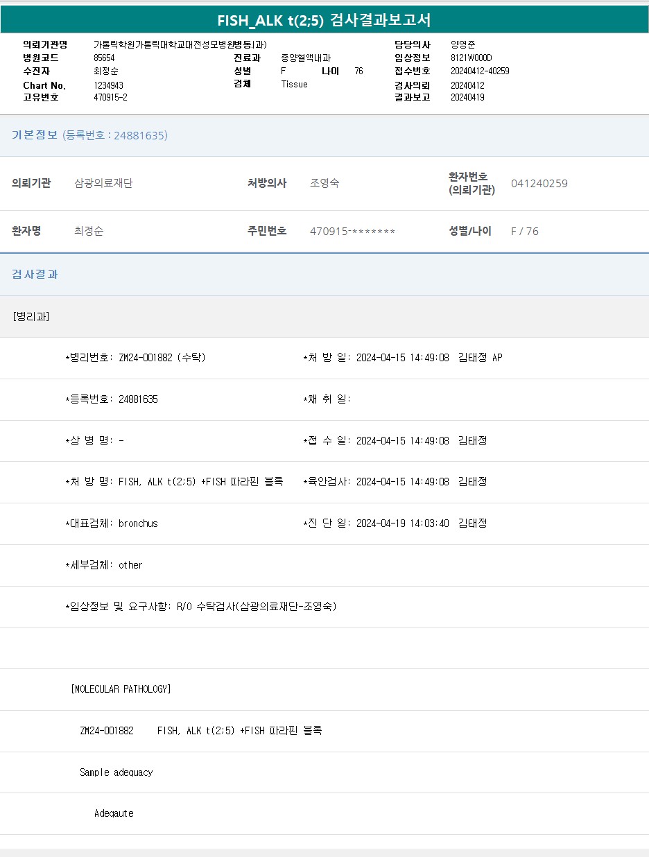Select the Chart No. value 1234943
This screenshot has height=857, width=649.
108,85
